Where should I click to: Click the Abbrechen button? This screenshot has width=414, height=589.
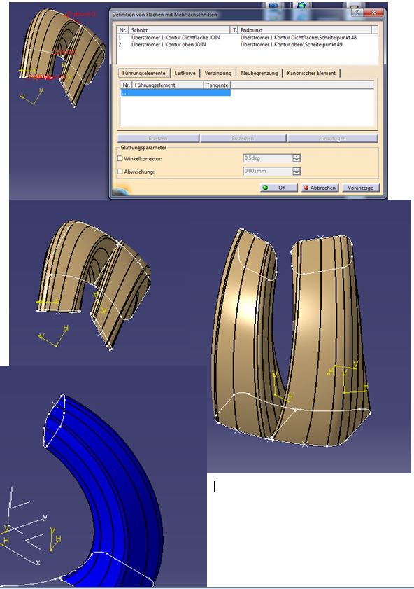pos(320,188)
